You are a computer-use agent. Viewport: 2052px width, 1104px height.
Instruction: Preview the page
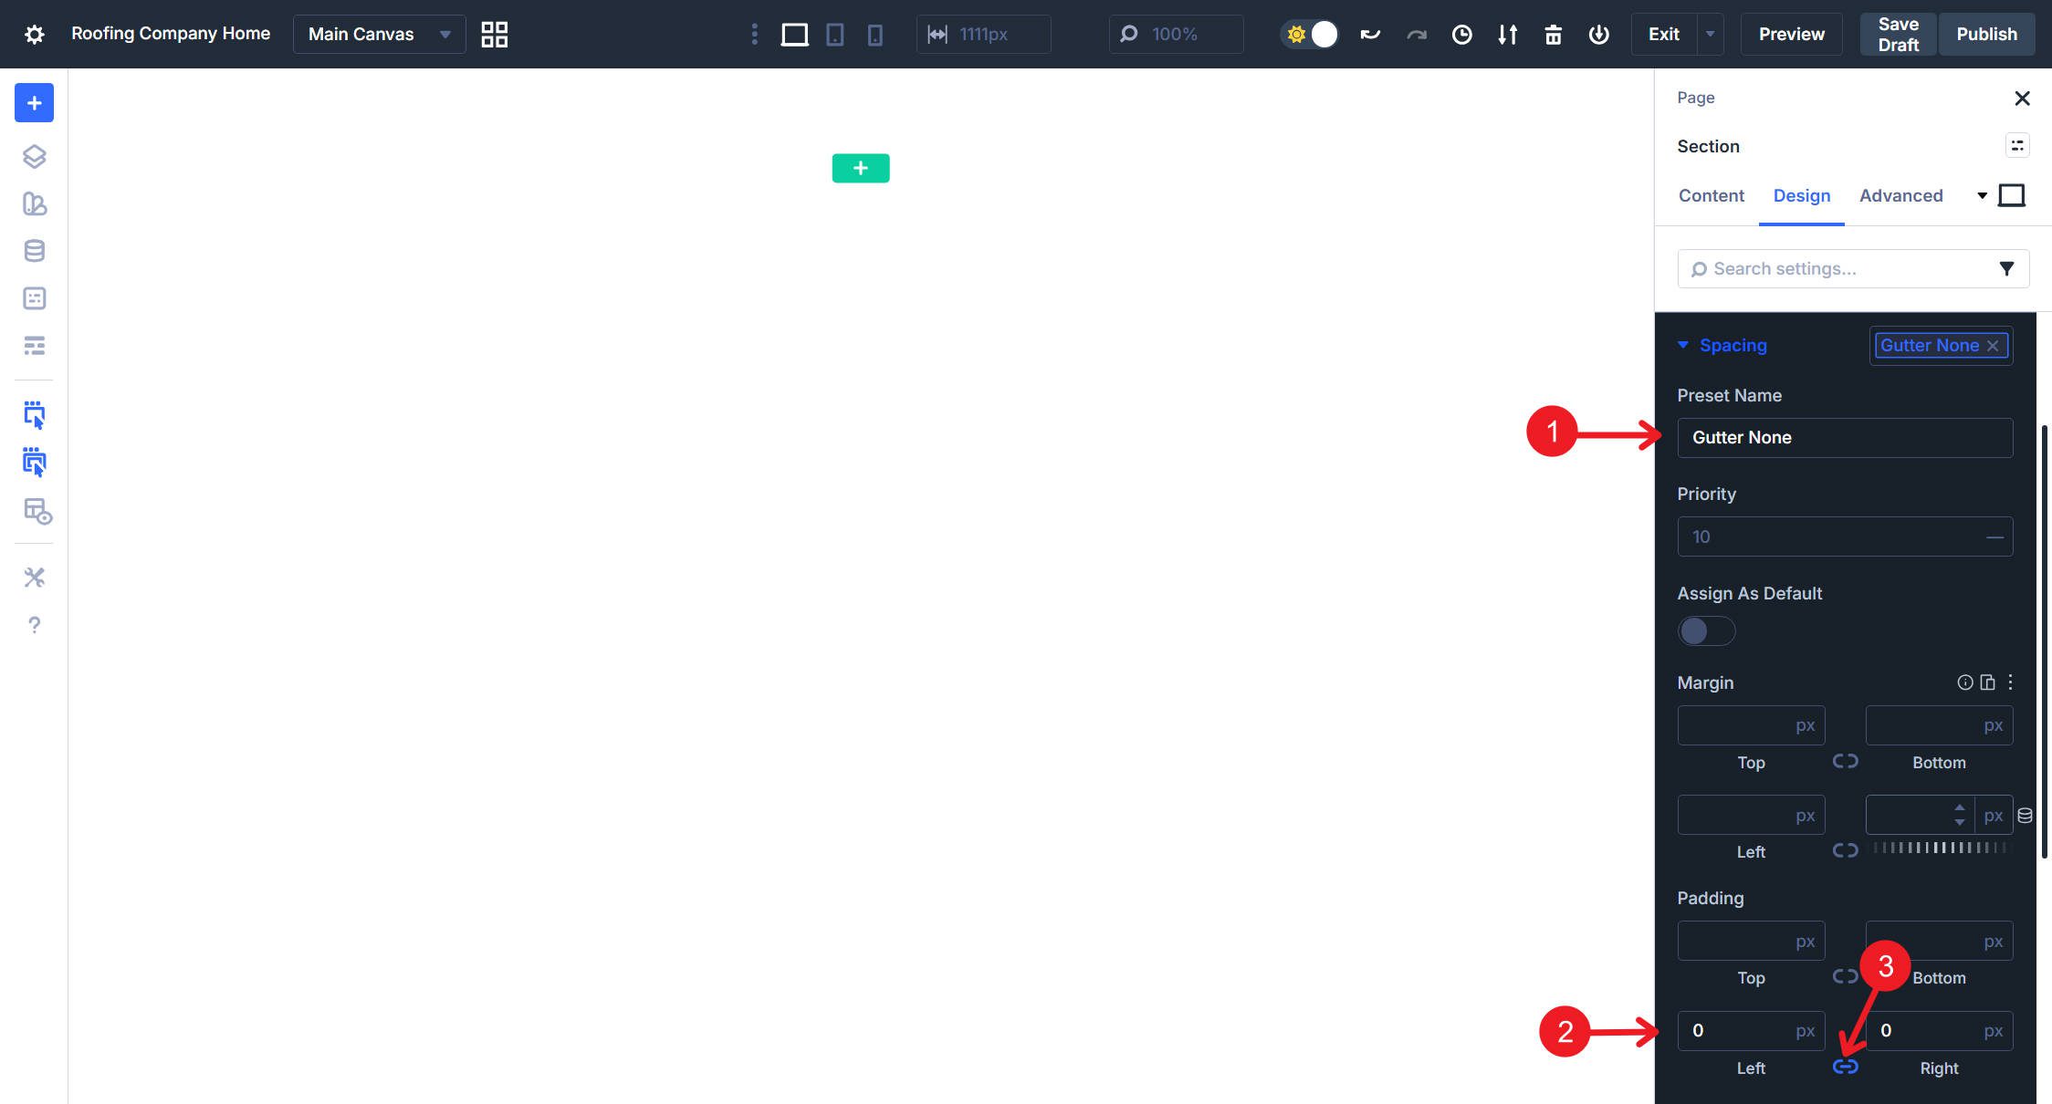point(1790,34)
